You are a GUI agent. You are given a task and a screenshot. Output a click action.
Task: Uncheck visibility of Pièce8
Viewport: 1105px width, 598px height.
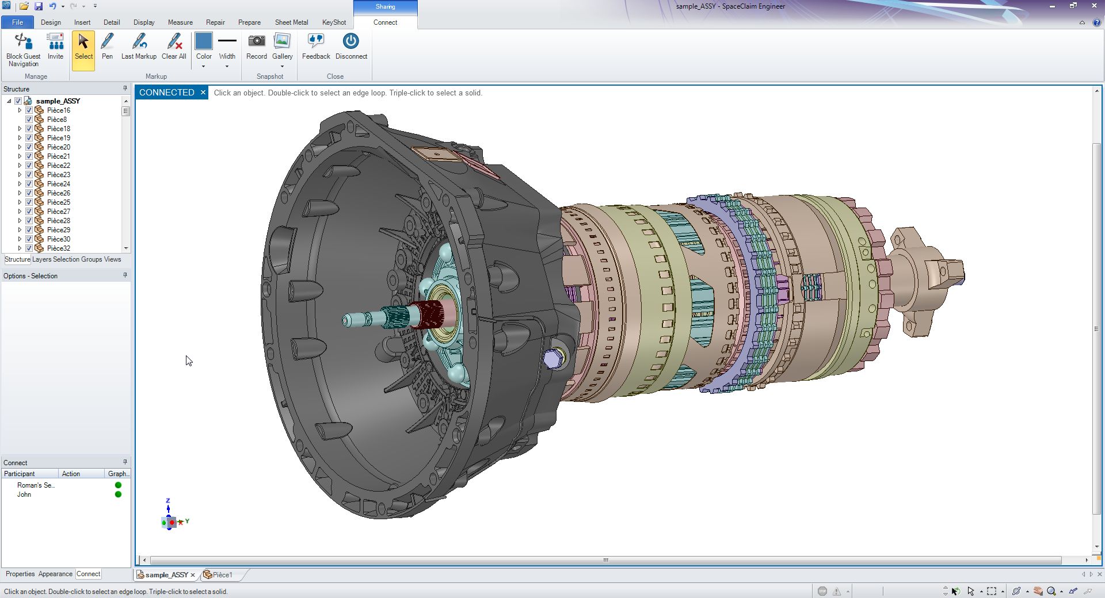[x=29, y=119]
